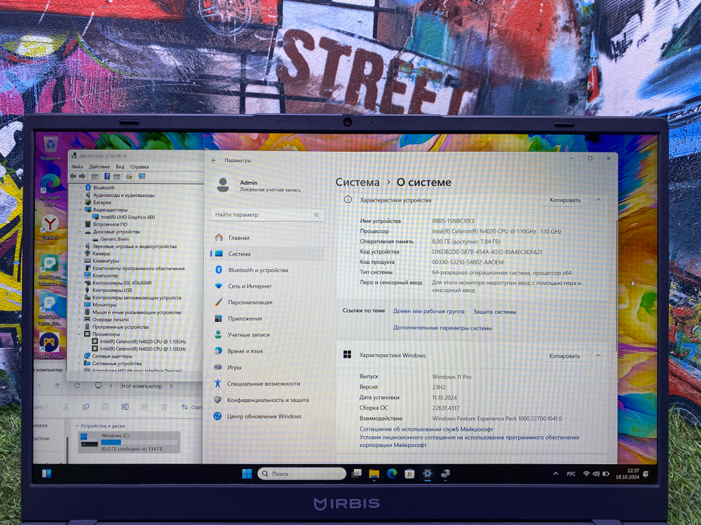The width and height of the screenshot is (701, 525).
Task: Expand the Bluetooth device category
Action: (81, 188)
